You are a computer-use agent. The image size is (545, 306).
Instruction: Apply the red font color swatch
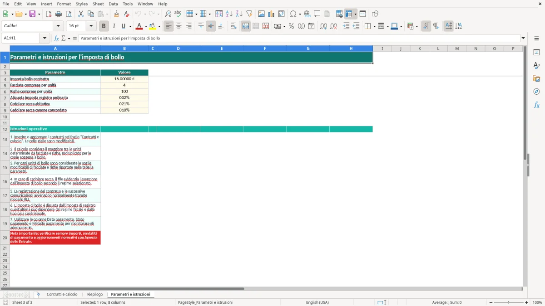coord(139,26)
